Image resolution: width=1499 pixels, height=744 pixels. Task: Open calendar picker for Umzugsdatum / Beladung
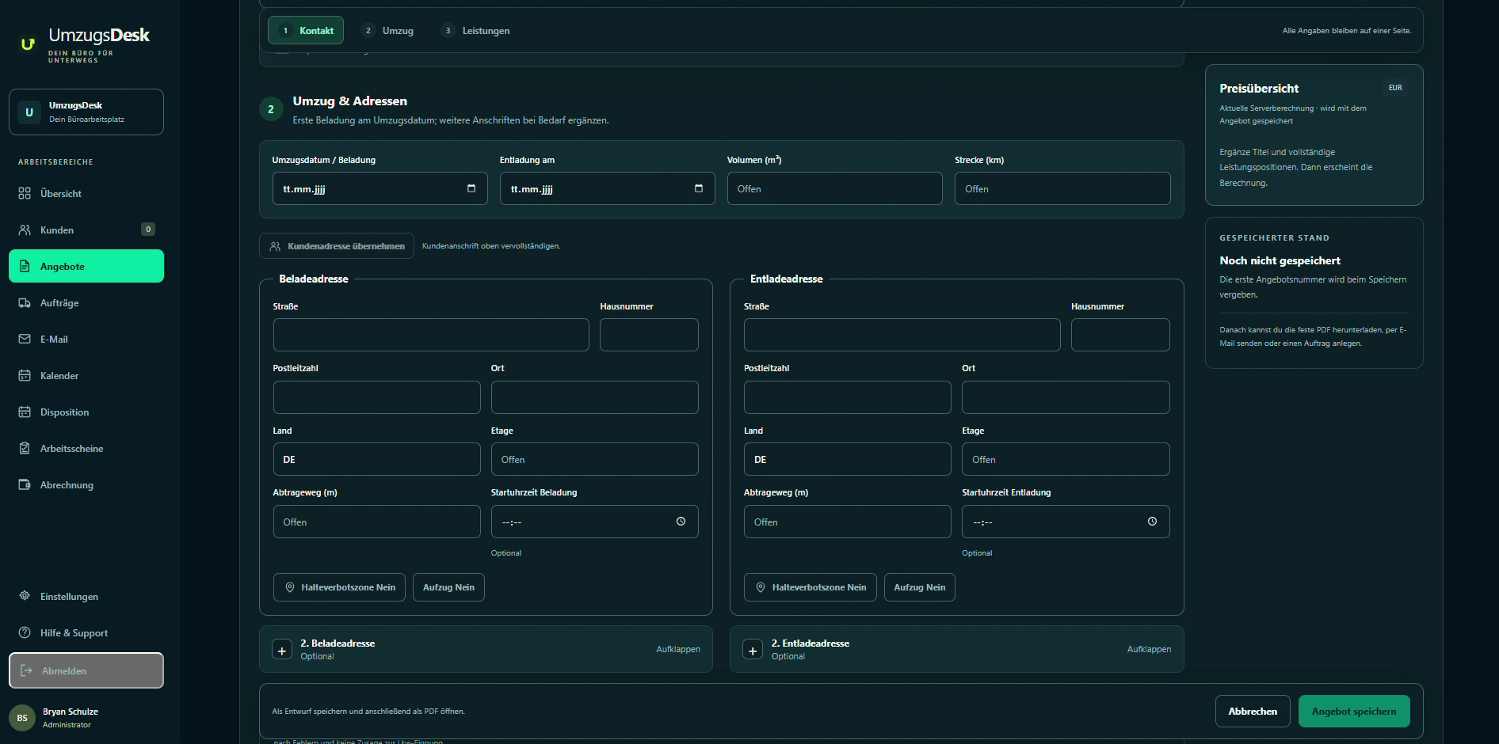471,188
